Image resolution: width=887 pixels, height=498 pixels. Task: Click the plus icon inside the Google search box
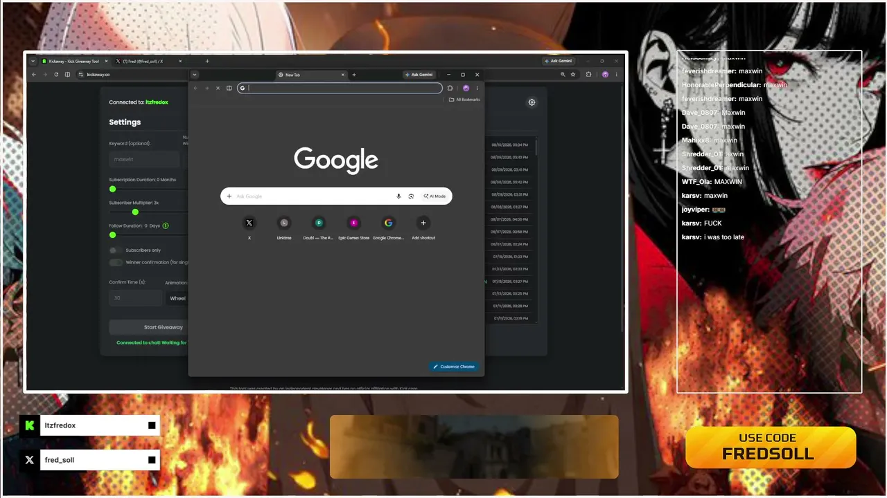tap(229, 196)
